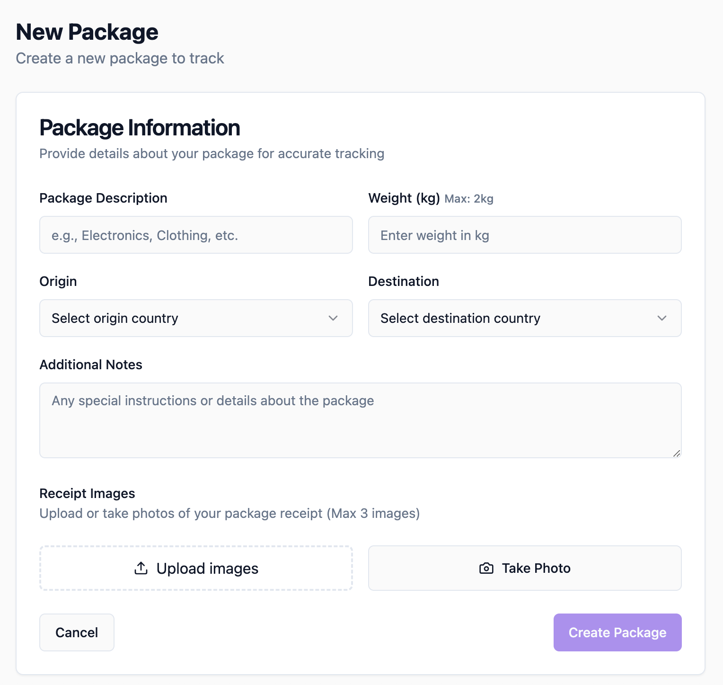Click the Package Description label
The height and width of the screenshot is (685, 723).
pos(103,198)
